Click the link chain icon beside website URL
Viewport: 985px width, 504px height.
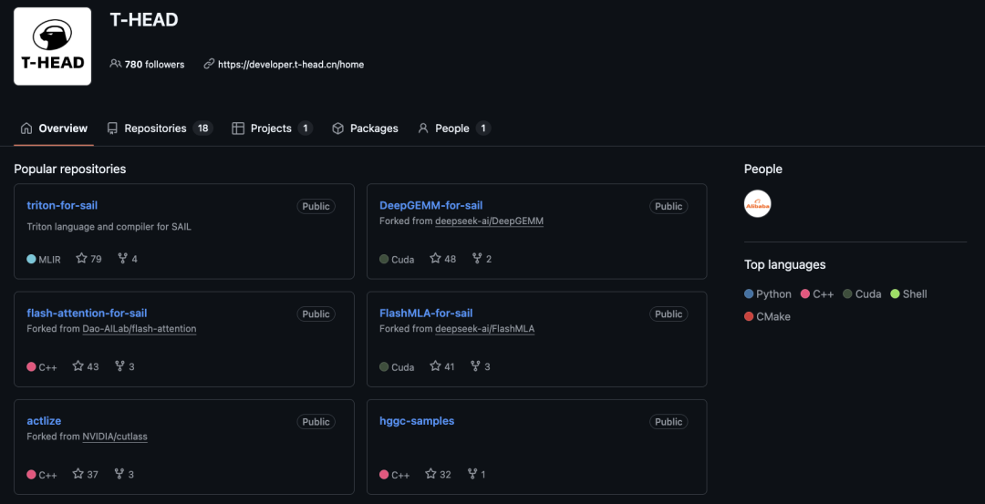coord(209,64)
